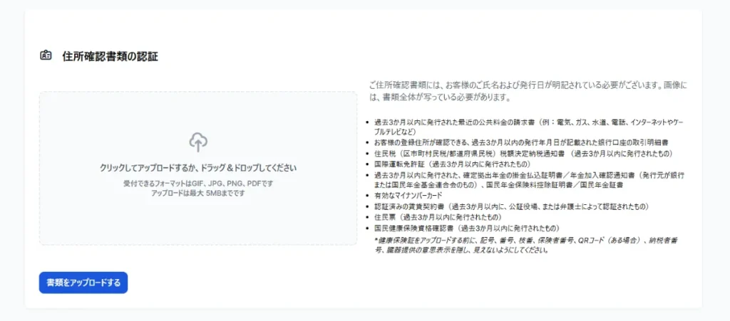Click the アップロードは最大 5MBまでです text
The image size is (730, 321).
(x=198, y=193)
